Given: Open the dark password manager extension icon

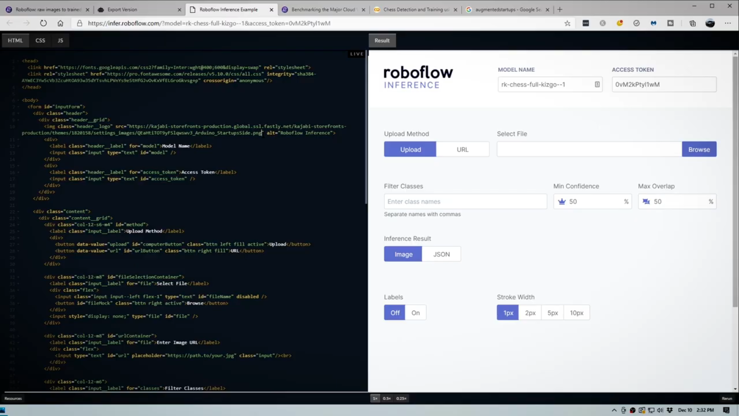Looking at the screenshot, I should [586, 23].
